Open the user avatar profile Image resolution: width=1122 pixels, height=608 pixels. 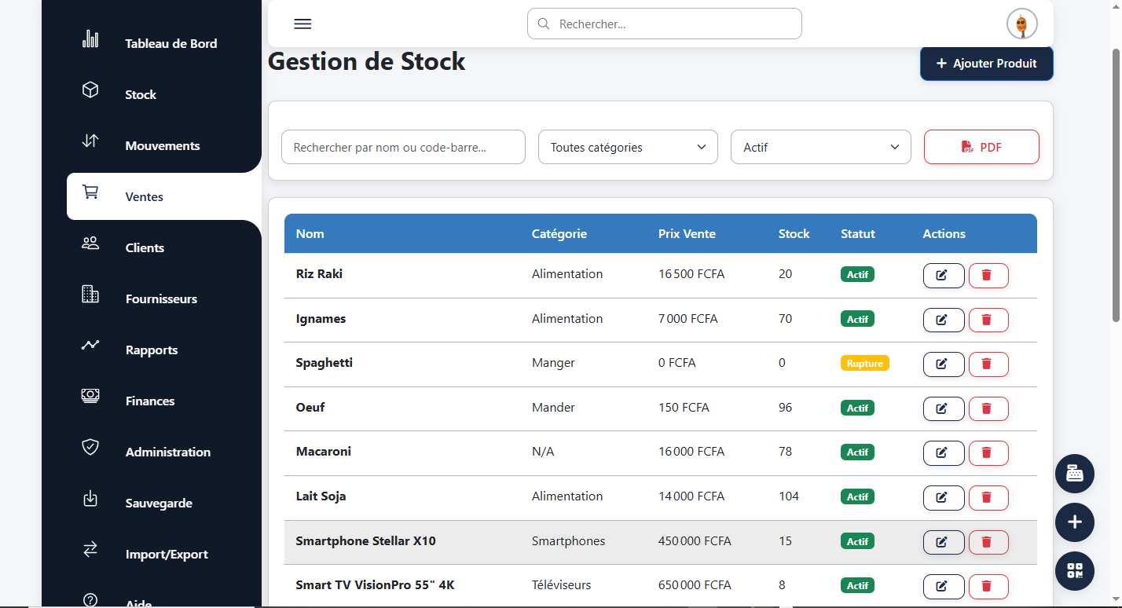[x=1021, y=24]
